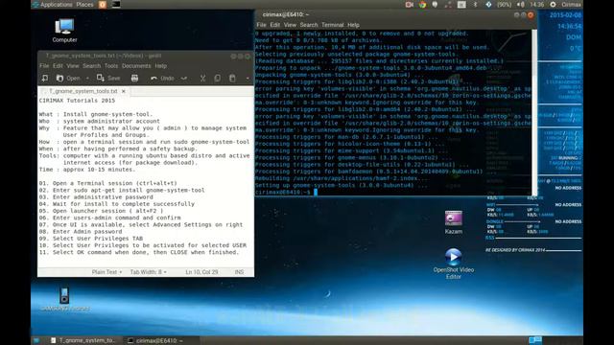This screenshot has height=345, width=614.
Task: Open gedit Search menu
Action: [92, 66]
